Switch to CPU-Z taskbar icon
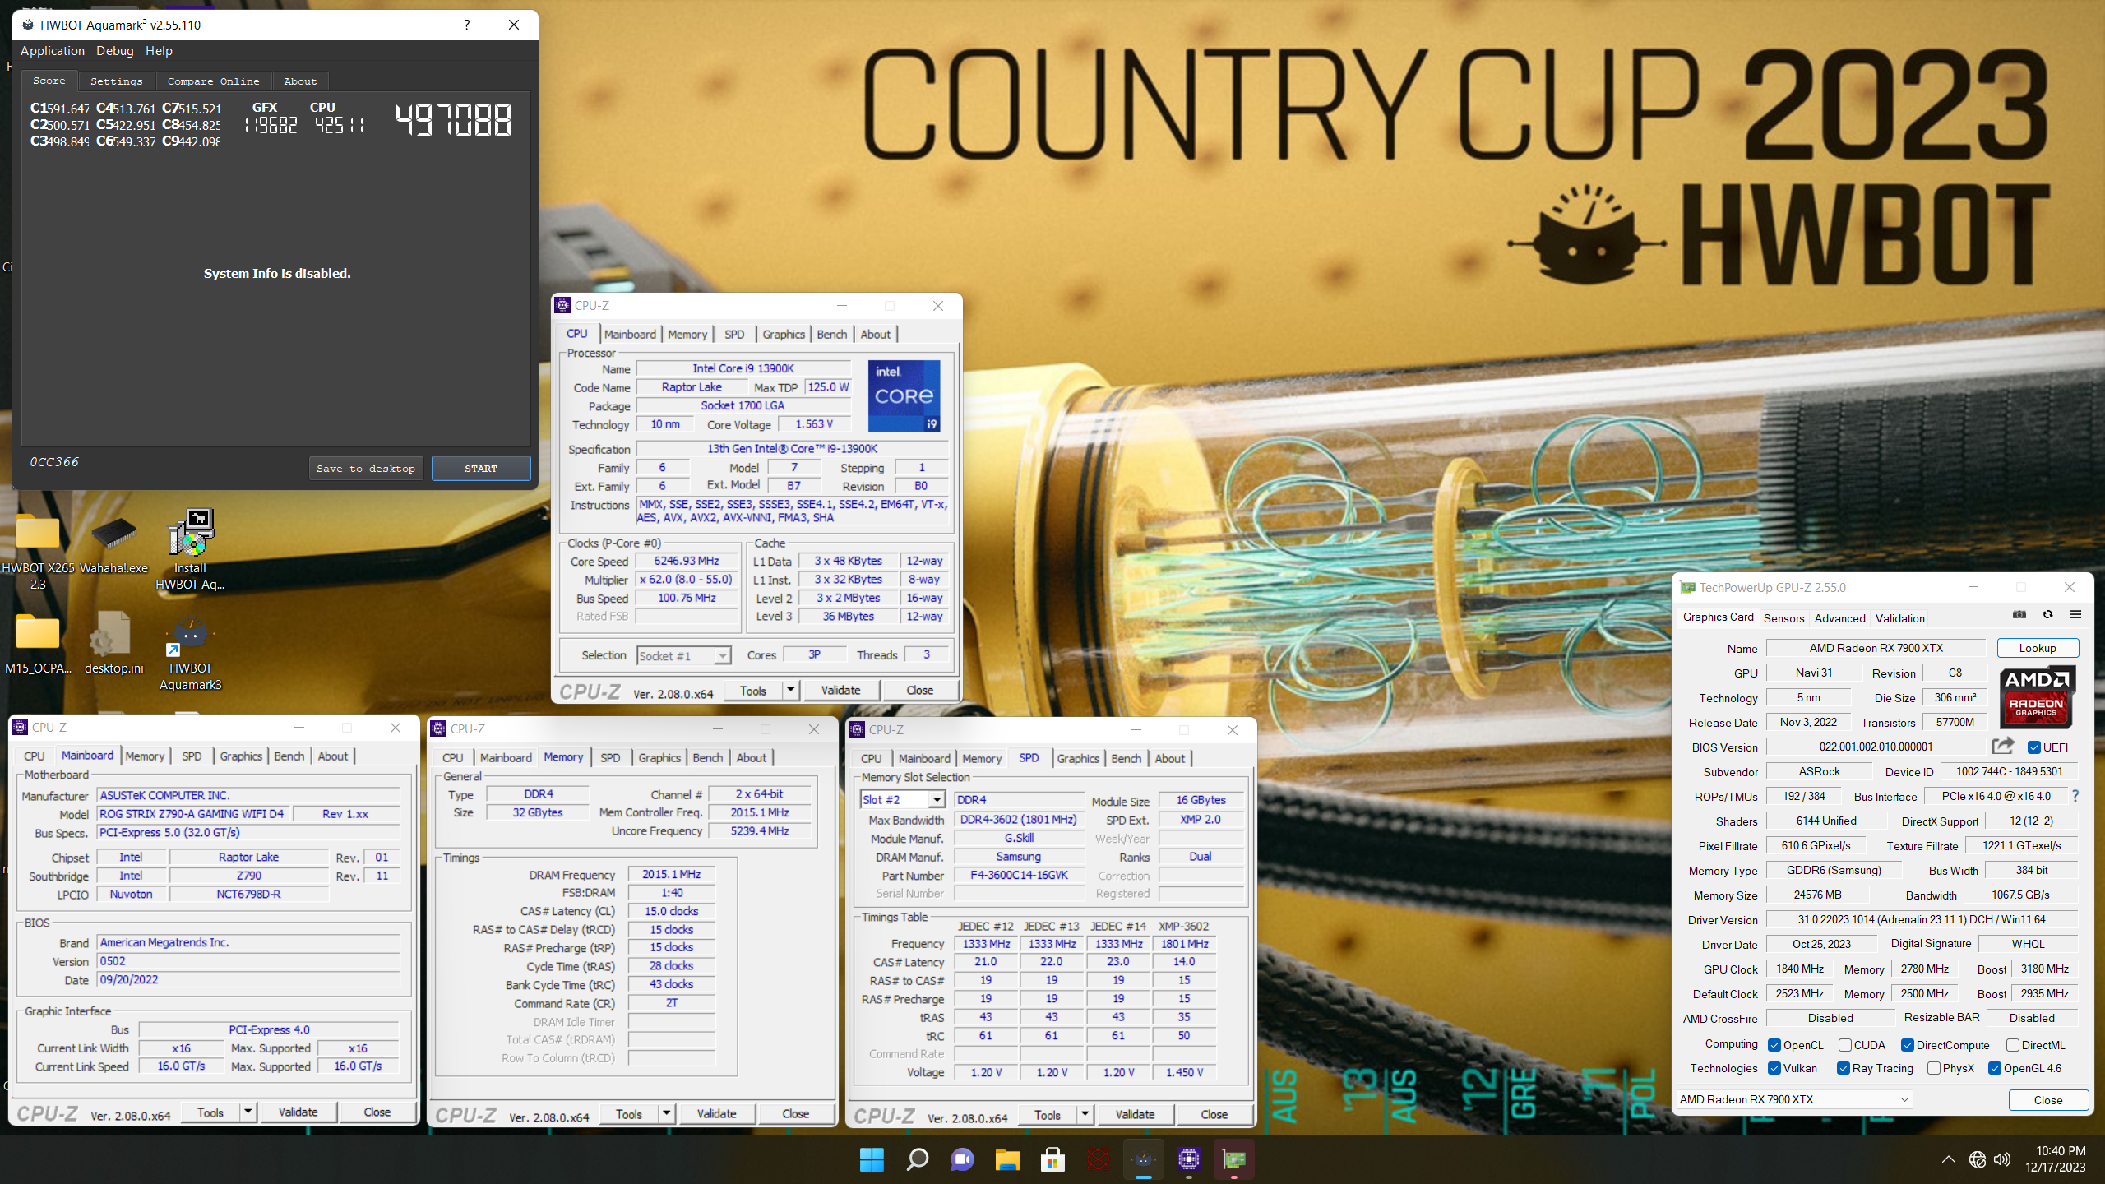2105x1184 pixels. [x=1189, y=1159]
